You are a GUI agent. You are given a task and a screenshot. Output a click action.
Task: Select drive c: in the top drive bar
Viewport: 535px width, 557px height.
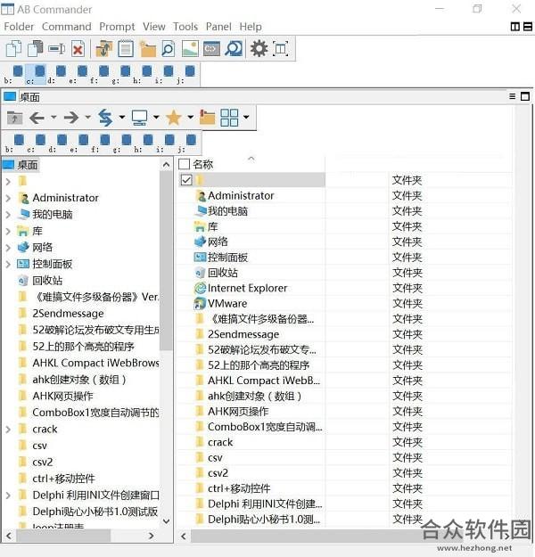[36, 74]
